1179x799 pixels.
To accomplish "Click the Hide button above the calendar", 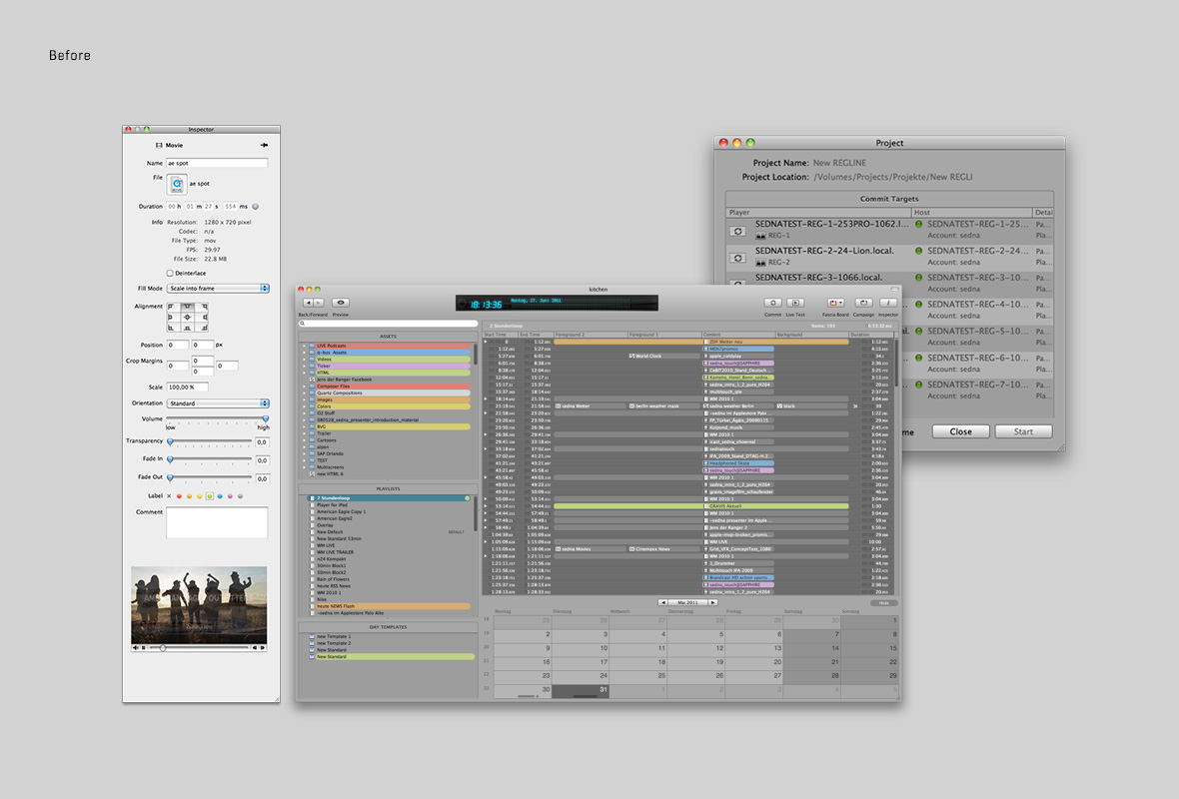I will pos(883,603).
